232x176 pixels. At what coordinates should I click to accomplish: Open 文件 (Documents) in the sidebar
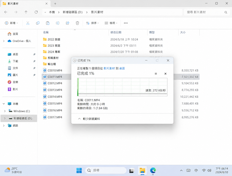click(x=13, y=68)
